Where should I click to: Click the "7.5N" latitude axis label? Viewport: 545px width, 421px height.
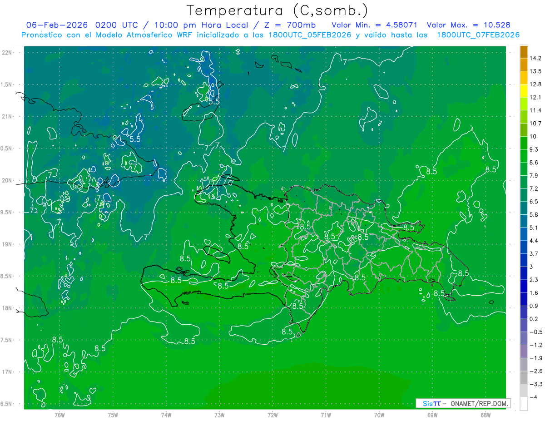point(6,340)
